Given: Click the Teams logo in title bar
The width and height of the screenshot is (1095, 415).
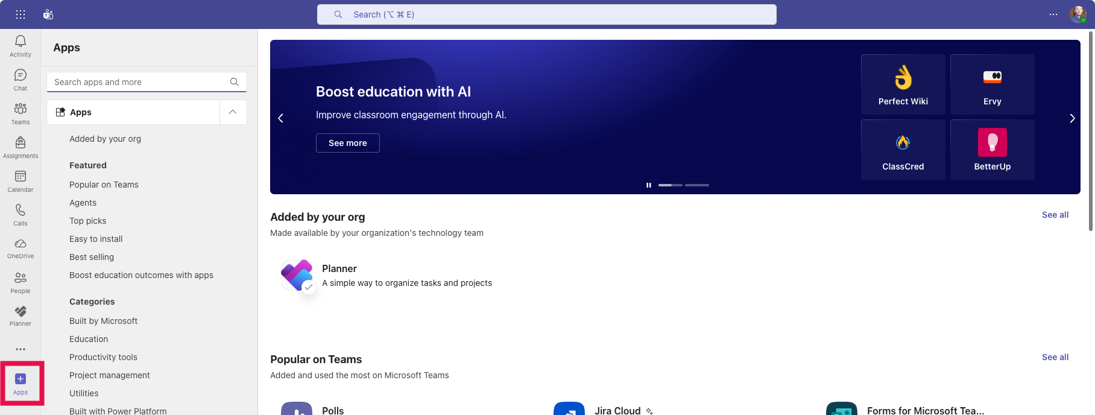Looking at the screenshot, I should [x=48, y=14].
